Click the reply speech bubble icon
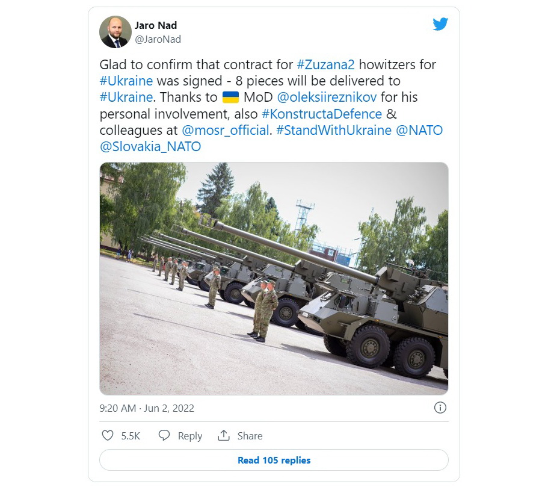 [x=164, y=435]
